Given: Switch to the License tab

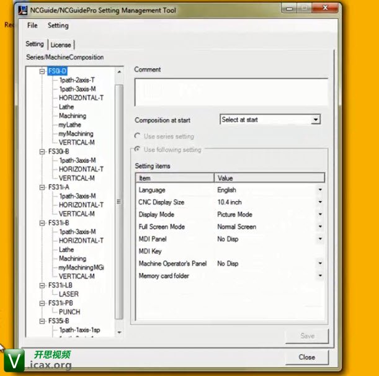Looking at the screenshot, I should click(x=61, y=45).
